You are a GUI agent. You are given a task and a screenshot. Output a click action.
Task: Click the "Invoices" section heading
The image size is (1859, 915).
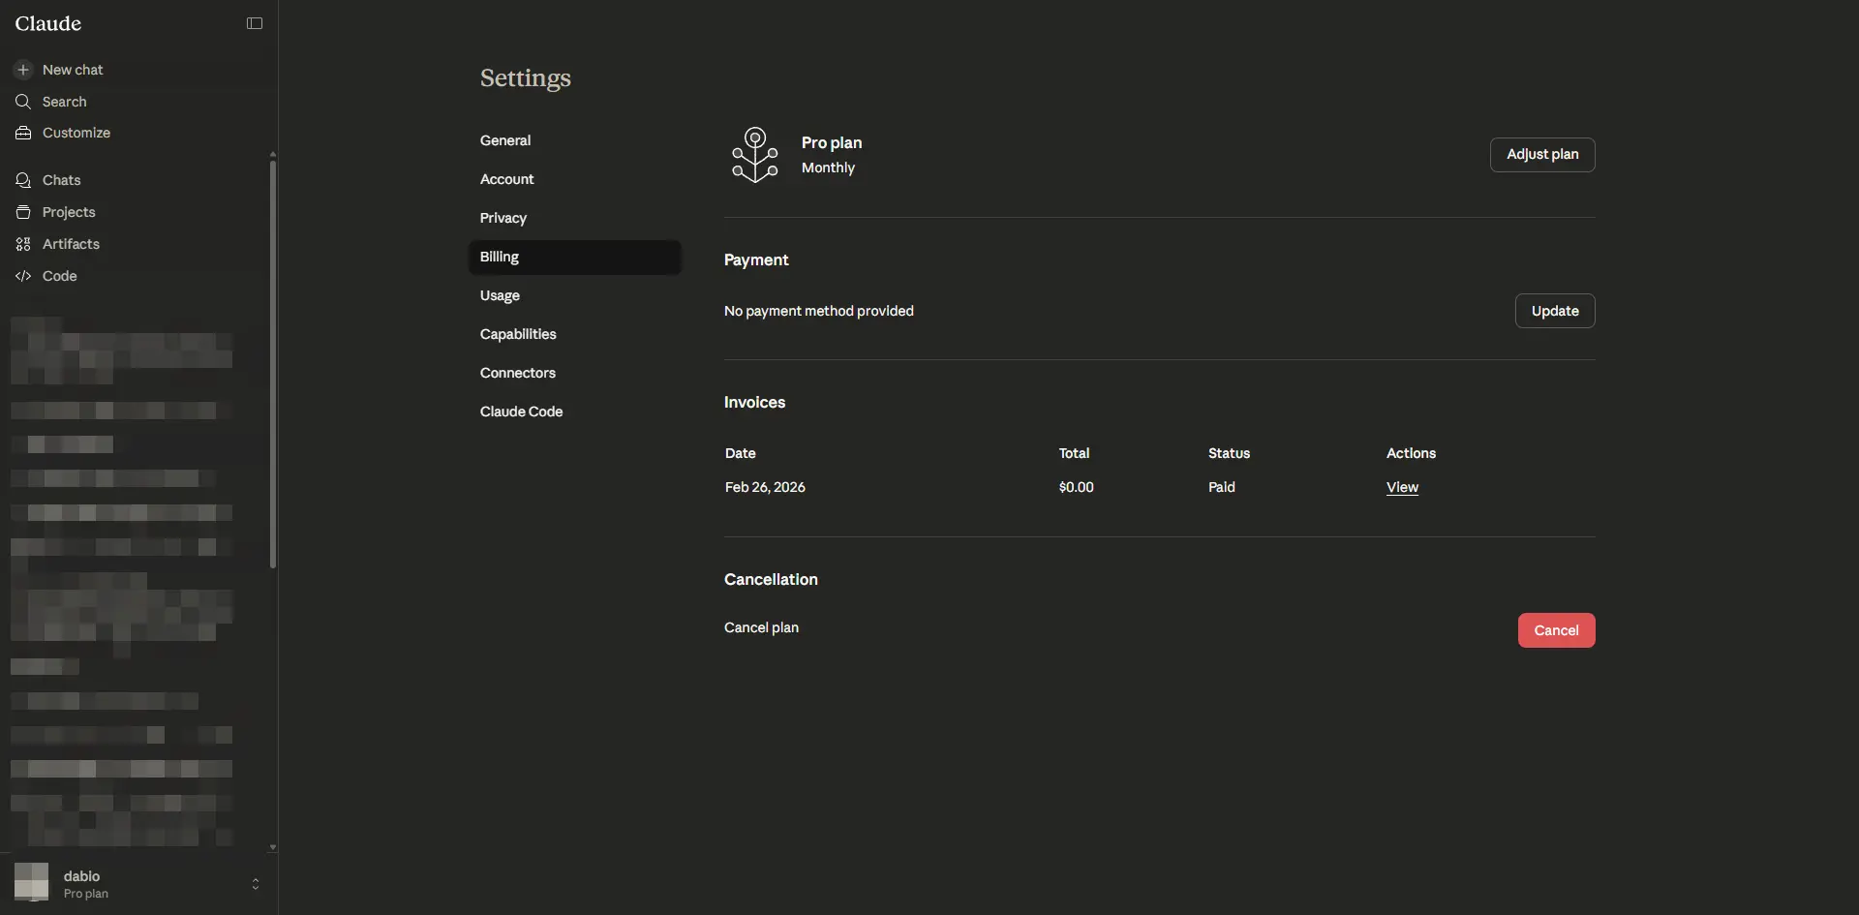(754, 402)
